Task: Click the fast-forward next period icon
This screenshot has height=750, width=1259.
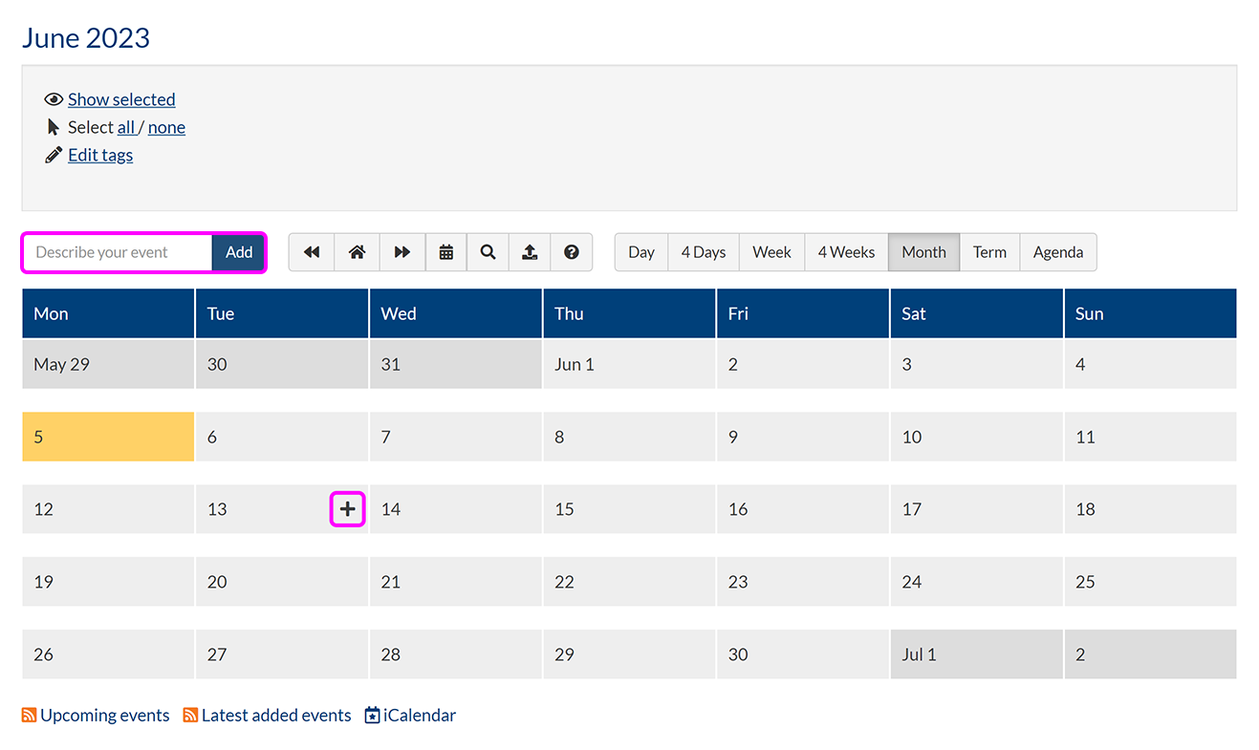Action: (402, 252)
